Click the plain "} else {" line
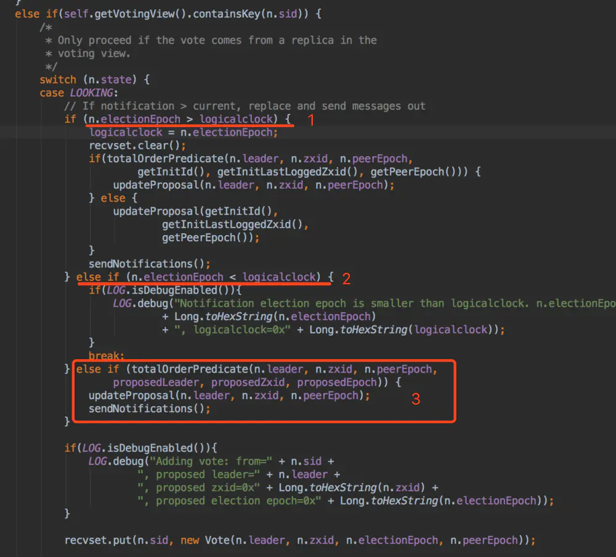 (x=113, y=198)
